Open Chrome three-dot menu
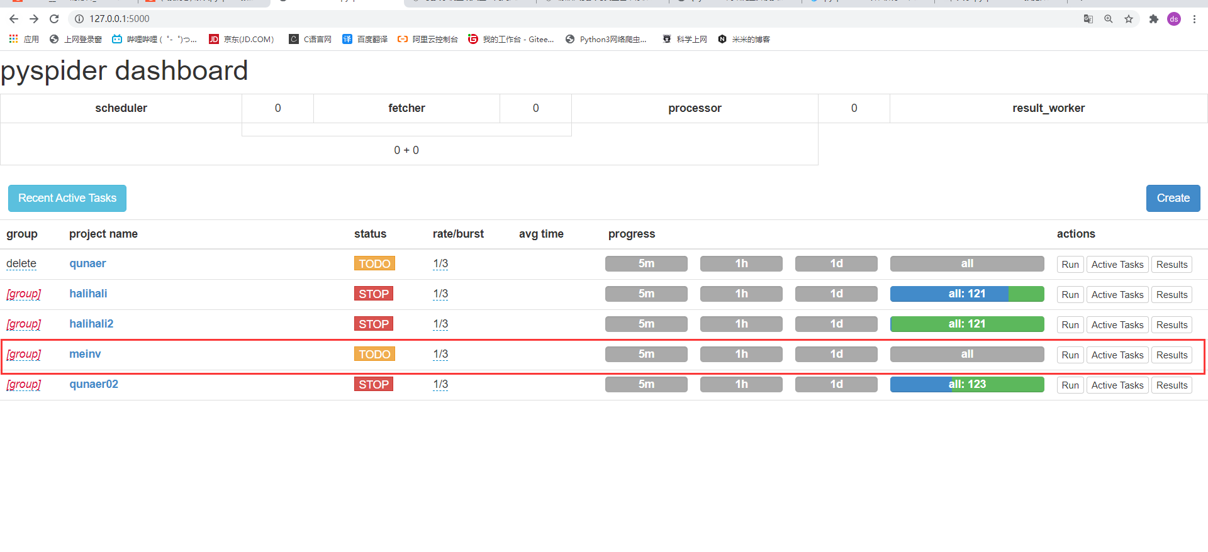 1194,19
